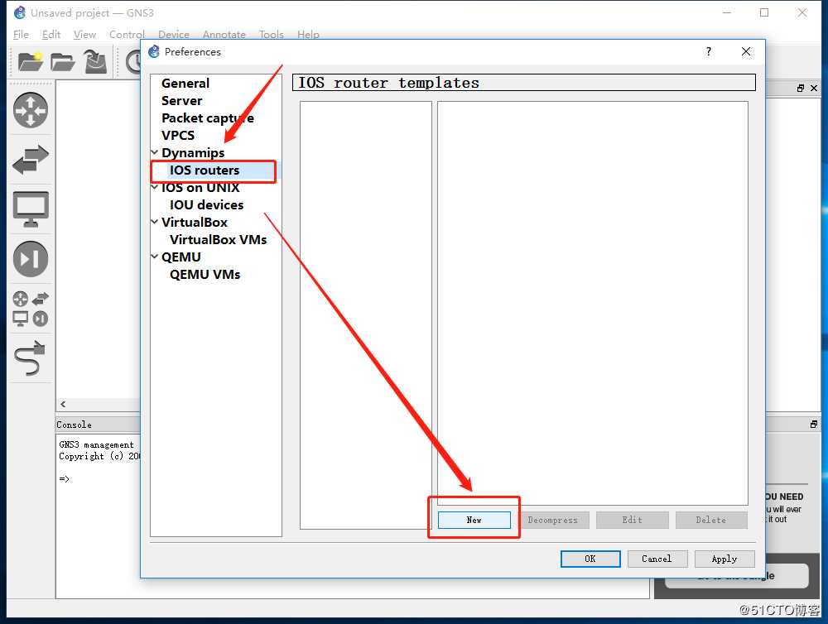This screenshot has width=828, height=624.
Task: Click Cancel in Preferences dialog
Action: click(657, 559)
